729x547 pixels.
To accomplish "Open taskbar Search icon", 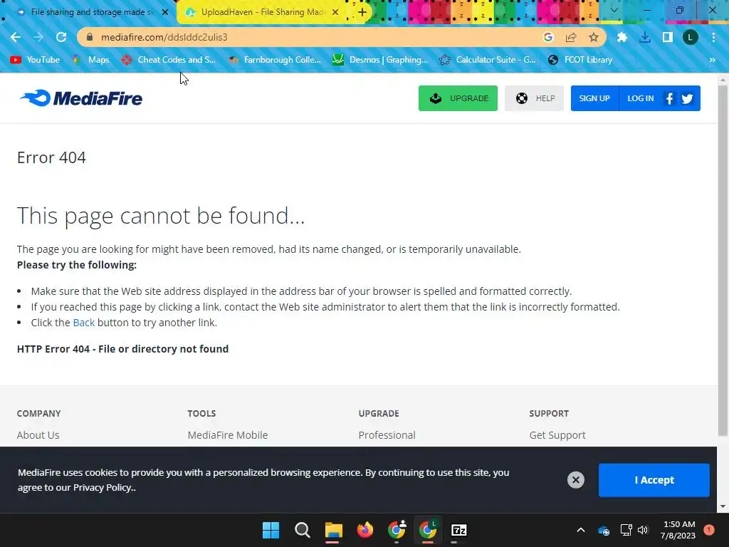I will tap(302, 530).
